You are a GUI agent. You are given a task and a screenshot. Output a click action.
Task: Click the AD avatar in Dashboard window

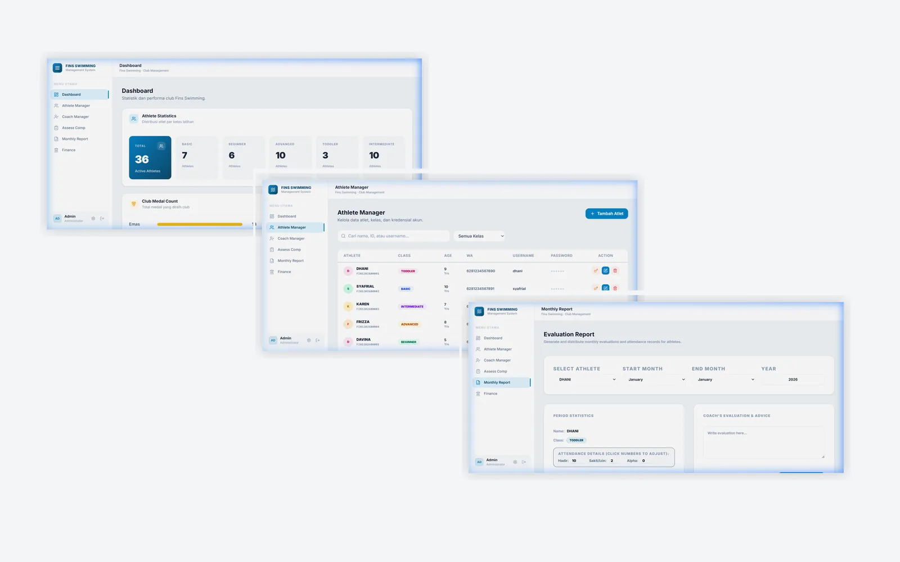(x=57, y=219)
